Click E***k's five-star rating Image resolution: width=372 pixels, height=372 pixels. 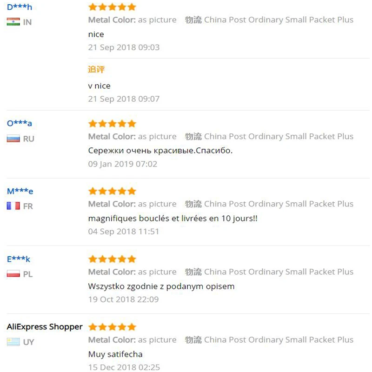(112, 259)
